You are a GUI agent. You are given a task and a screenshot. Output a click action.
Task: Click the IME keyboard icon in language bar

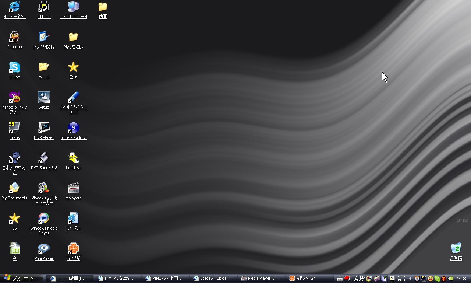pos(340,279)
